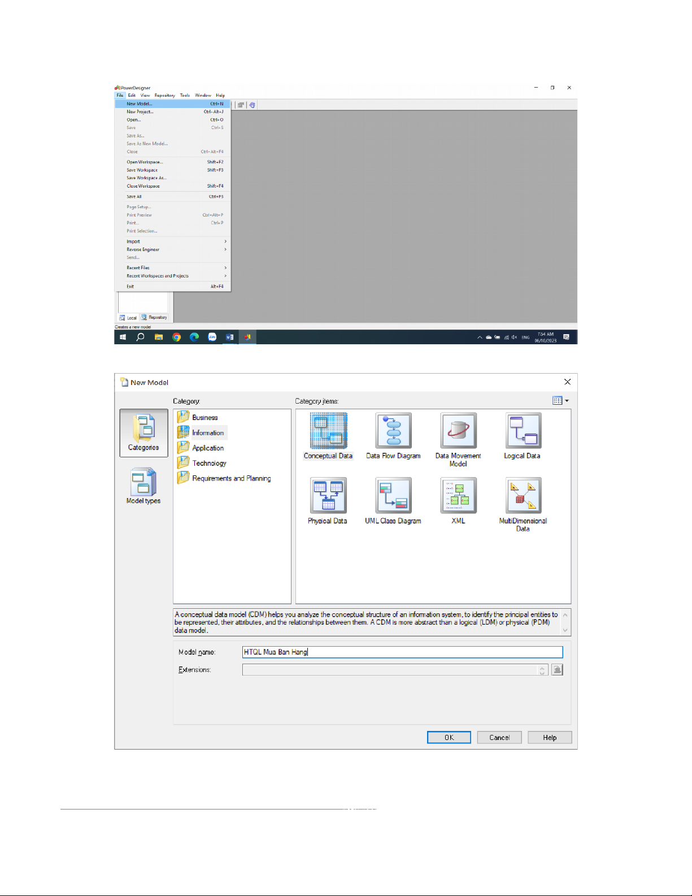Select the Business category folder
This screenshot has width=692, height=896.
[x=204, y=418]
